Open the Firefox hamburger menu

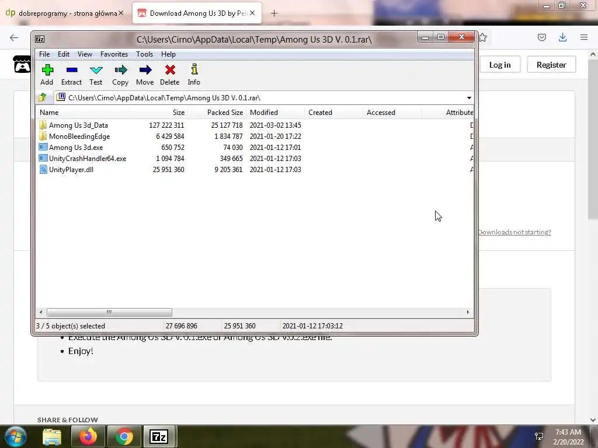(x=584, y=37)
